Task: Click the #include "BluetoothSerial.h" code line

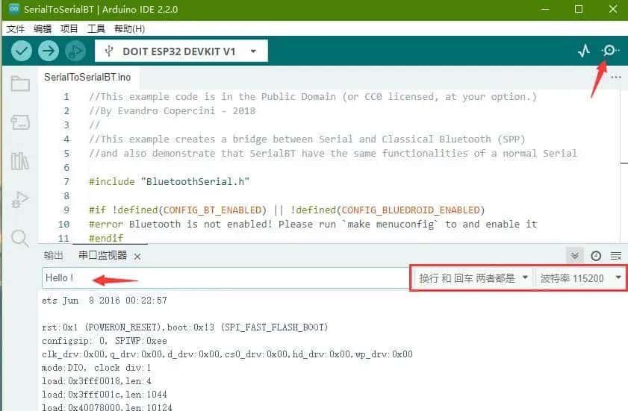Action: 169,182
